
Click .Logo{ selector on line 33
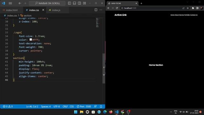click(17, 33)
